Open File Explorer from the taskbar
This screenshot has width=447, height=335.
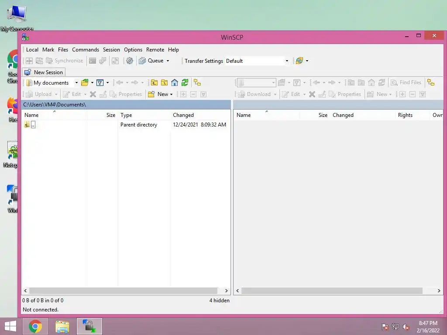(x=62, y=326)
